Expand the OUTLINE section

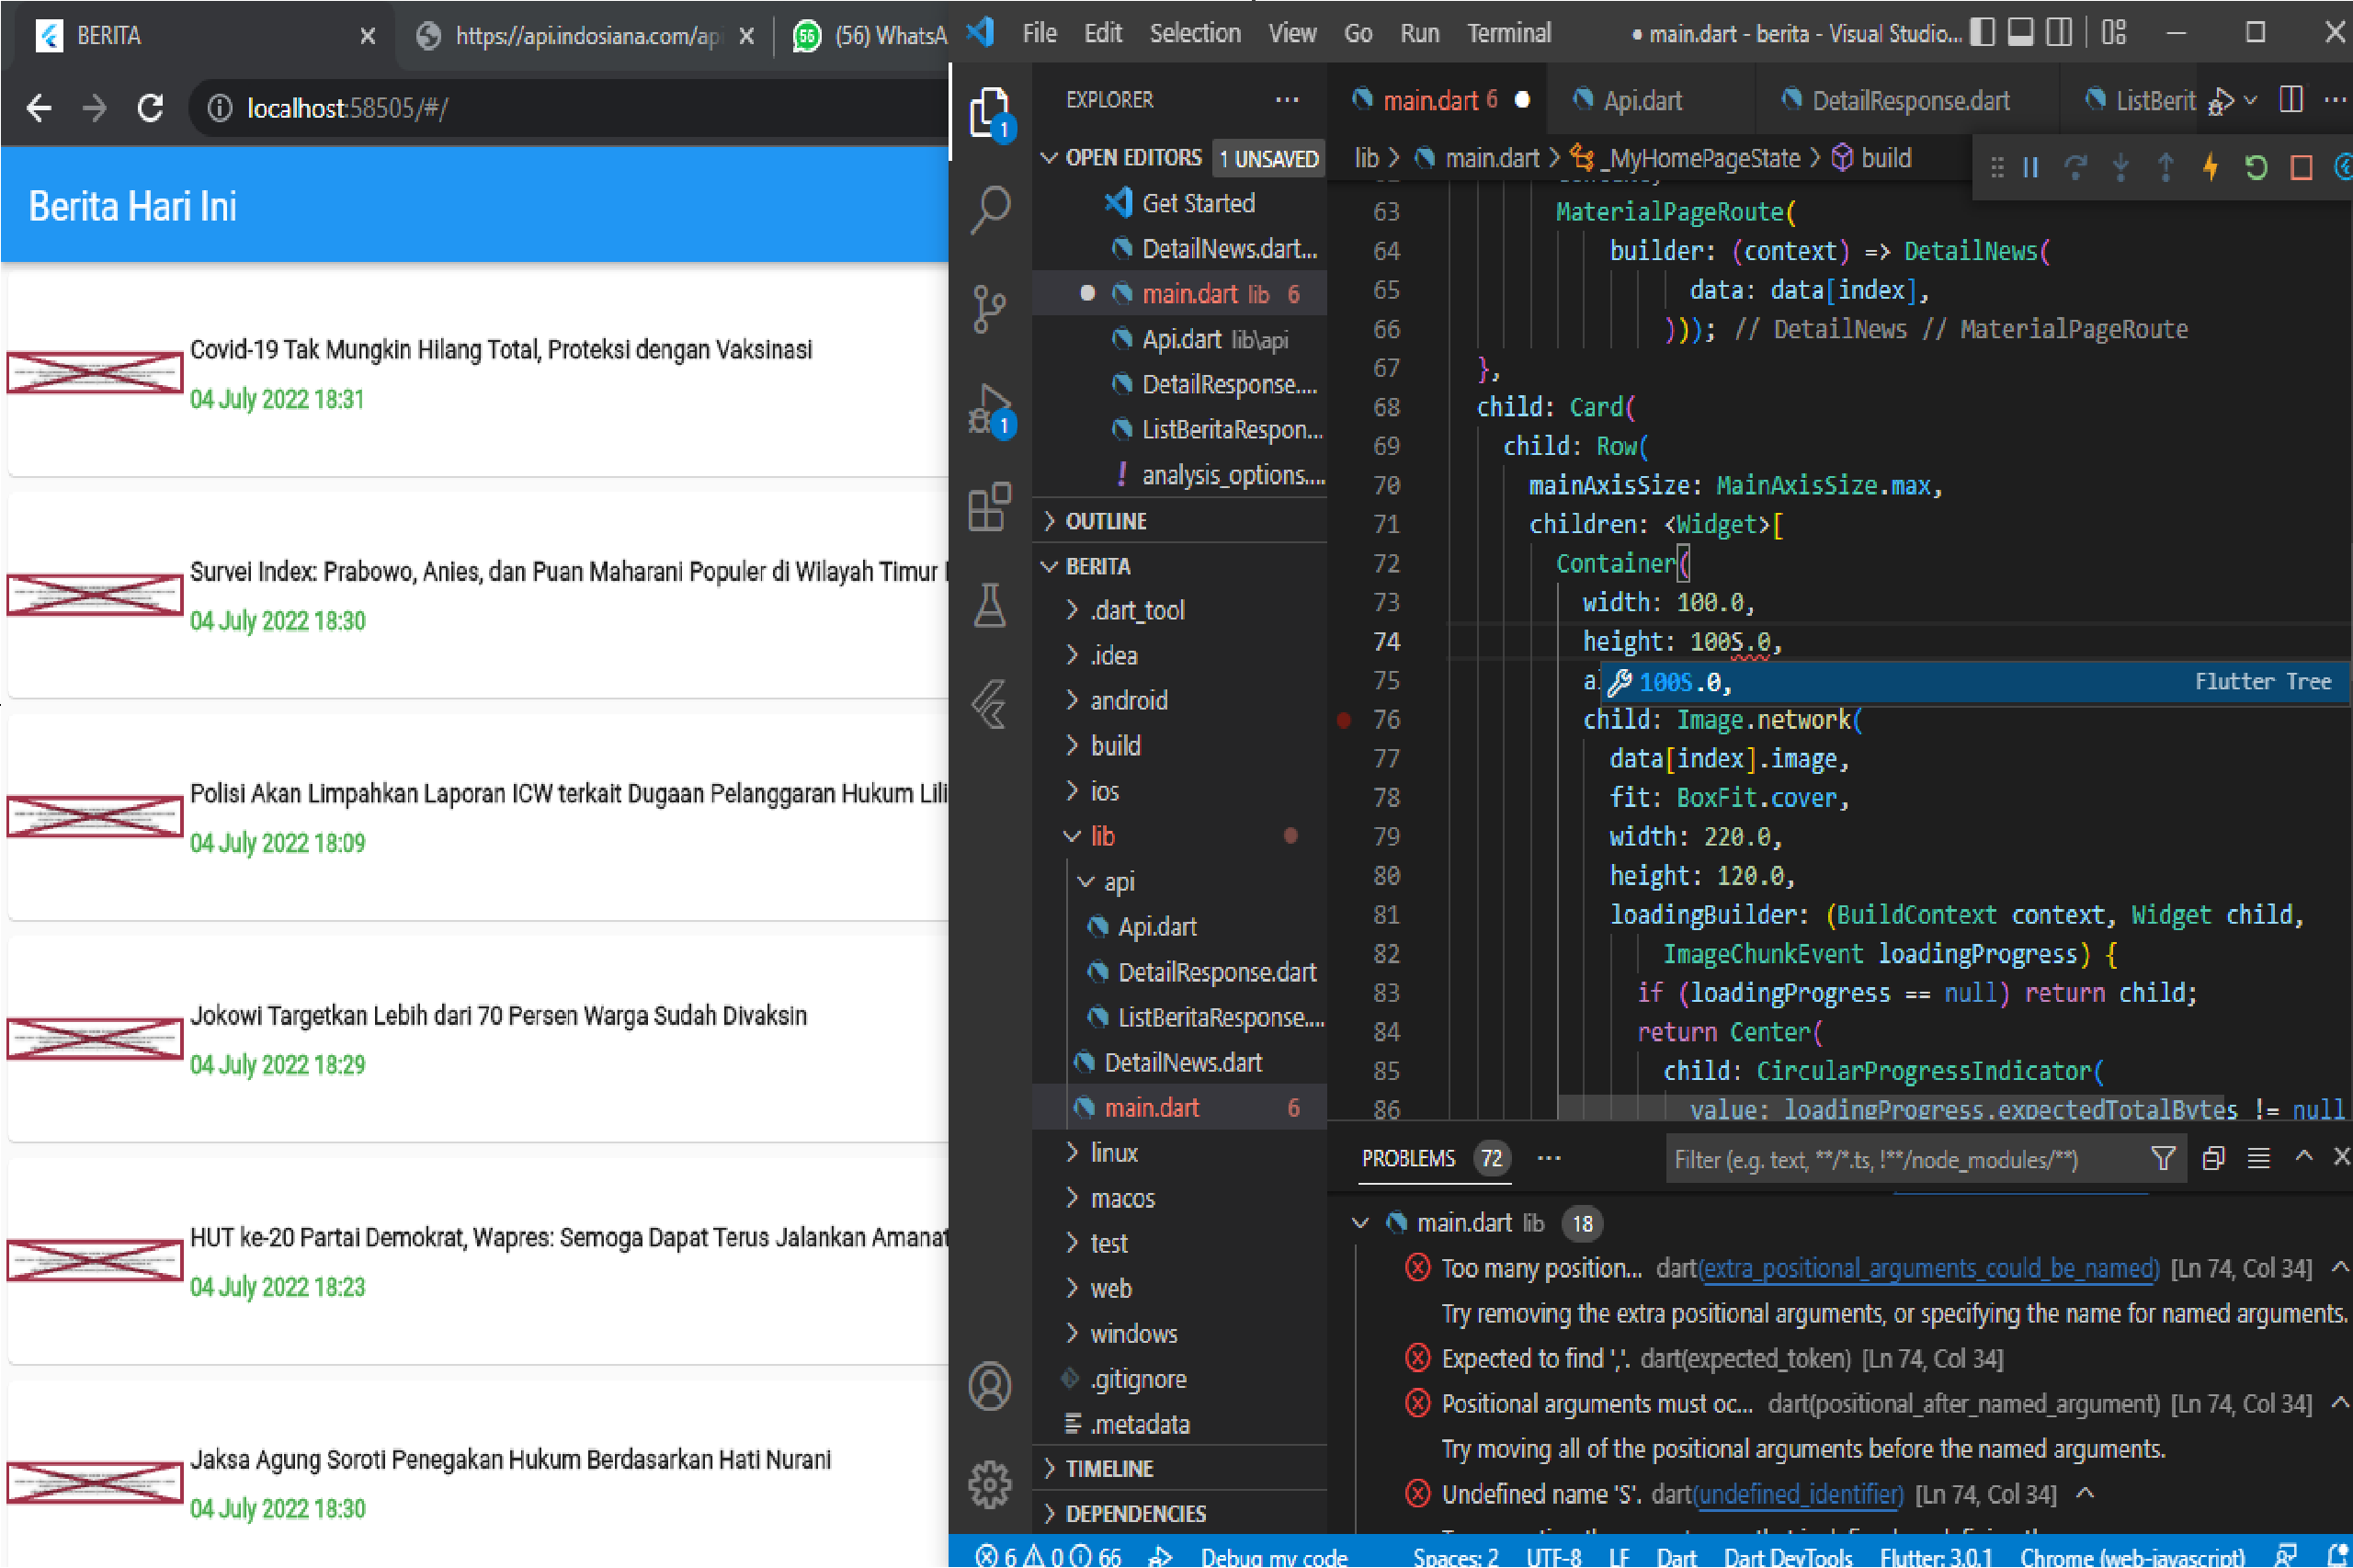point(1105,521)
